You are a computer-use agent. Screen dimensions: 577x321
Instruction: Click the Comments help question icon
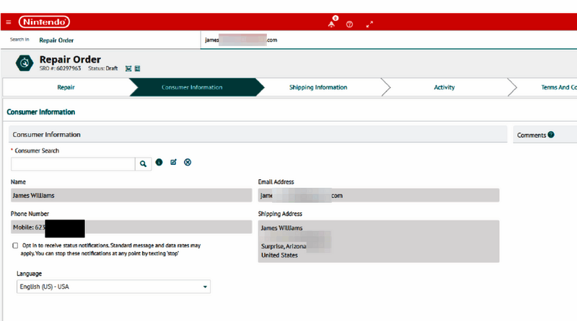click(x=551, y=135)
